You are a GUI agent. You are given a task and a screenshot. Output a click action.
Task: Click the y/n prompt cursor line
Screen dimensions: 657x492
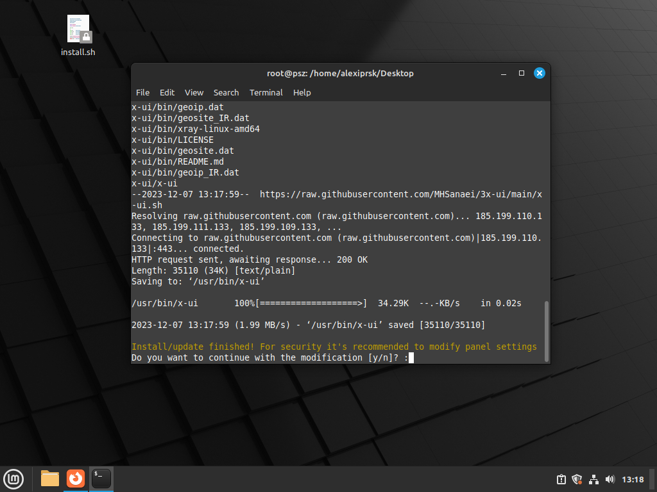point(272,357)
